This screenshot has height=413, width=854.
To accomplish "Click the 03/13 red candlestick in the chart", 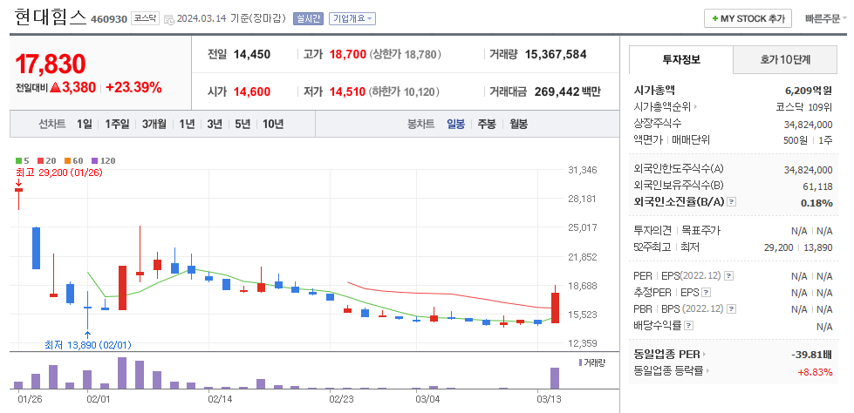I will coord(555,308).
